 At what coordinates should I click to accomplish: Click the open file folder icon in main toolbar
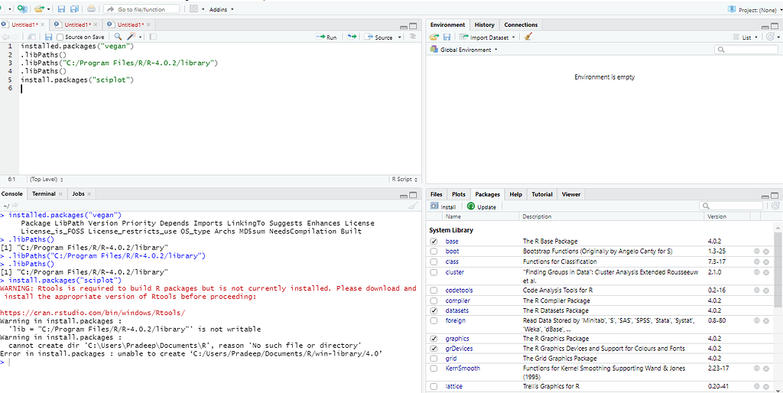click(x=40, y=9)
